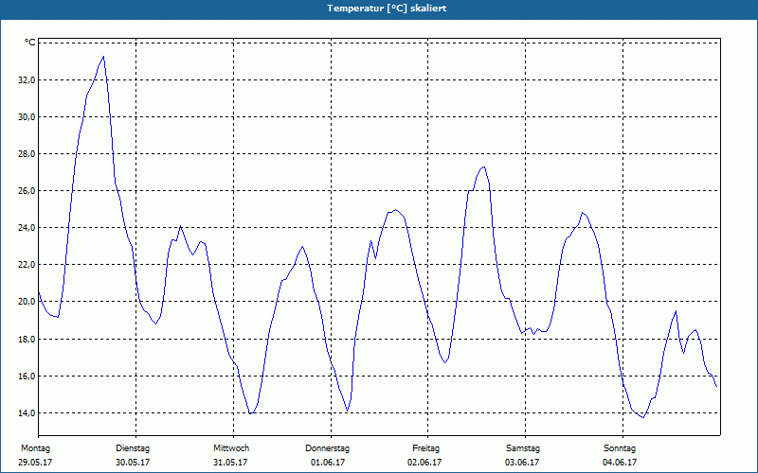Screen dimensions: 758x473
Task: Click the 26,0 axis label
Action: pyautogui.click(x=27, y=191)
